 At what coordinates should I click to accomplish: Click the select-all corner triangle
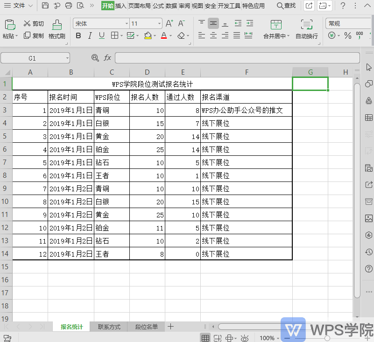click(x=7, y=72)
